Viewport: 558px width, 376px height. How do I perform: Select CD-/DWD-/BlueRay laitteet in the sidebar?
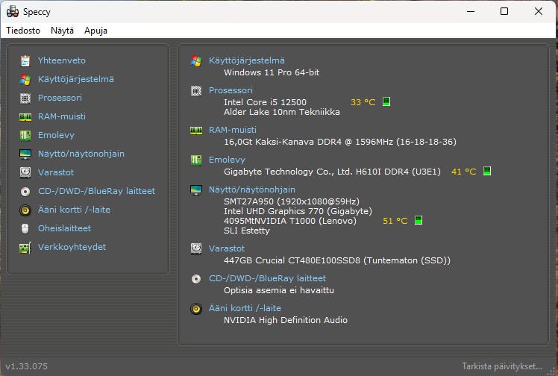point(96,191)
